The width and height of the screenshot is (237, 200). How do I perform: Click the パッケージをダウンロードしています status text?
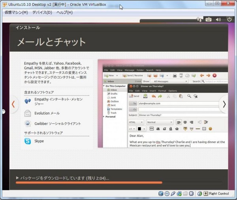click(x=65, y=178)
